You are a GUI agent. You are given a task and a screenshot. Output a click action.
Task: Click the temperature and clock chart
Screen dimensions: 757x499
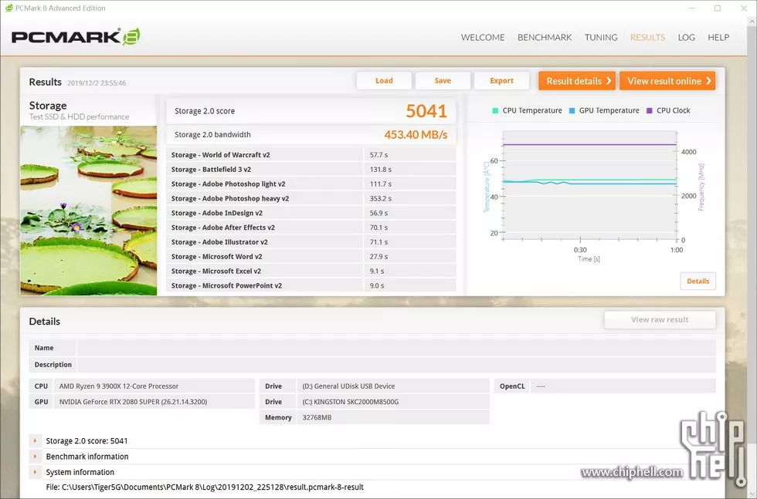(589, 186)
